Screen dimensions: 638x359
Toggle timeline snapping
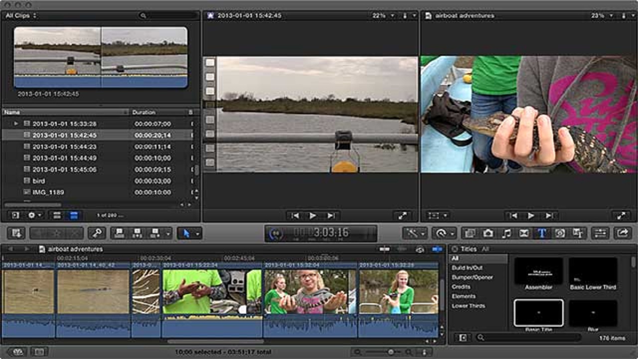coord(437,249)
